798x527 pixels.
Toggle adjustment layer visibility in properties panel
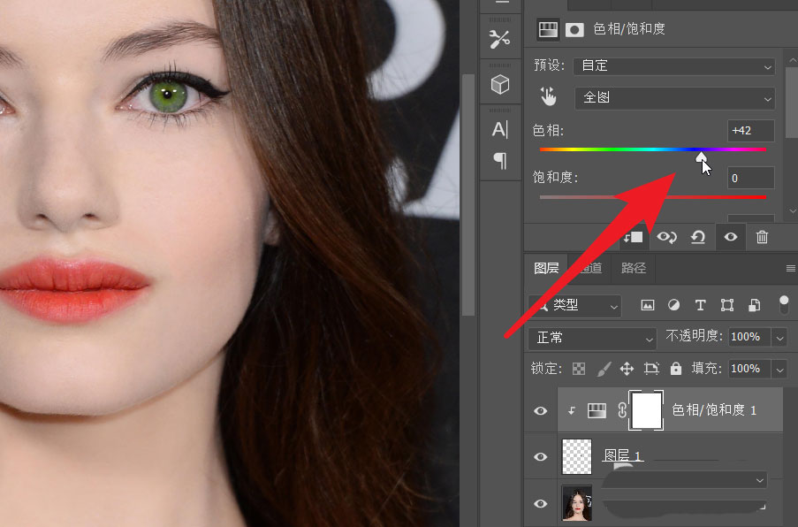point(730,237)
